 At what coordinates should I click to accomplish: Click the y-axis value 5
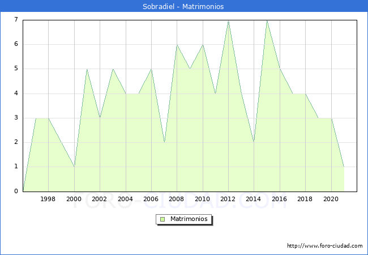click(x=16, y=69)
